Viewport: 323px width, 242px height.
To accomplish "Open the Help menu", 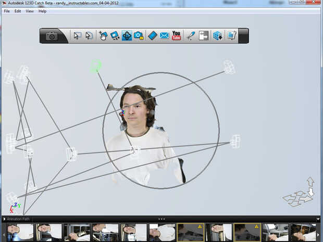I will (x=42, y=11).
